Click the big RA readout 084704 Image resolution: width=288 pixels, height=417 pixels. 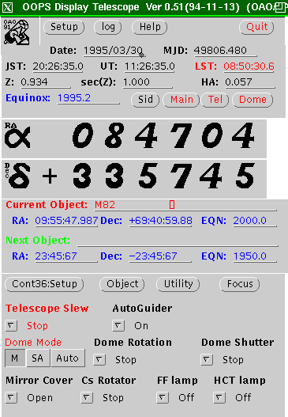tap(163, 135)
